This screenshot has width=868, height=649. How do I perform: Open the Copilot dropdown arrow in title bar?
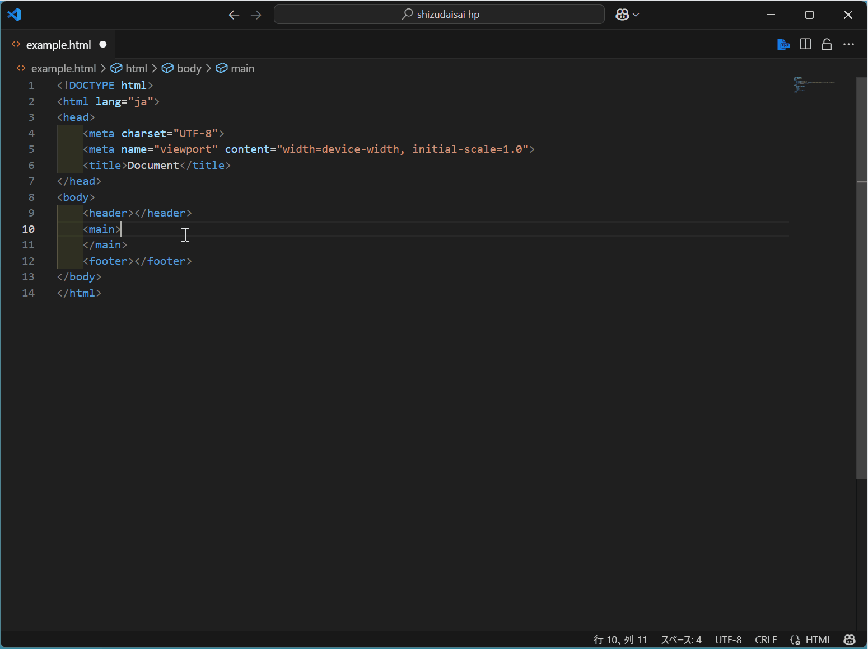(636, 15)
